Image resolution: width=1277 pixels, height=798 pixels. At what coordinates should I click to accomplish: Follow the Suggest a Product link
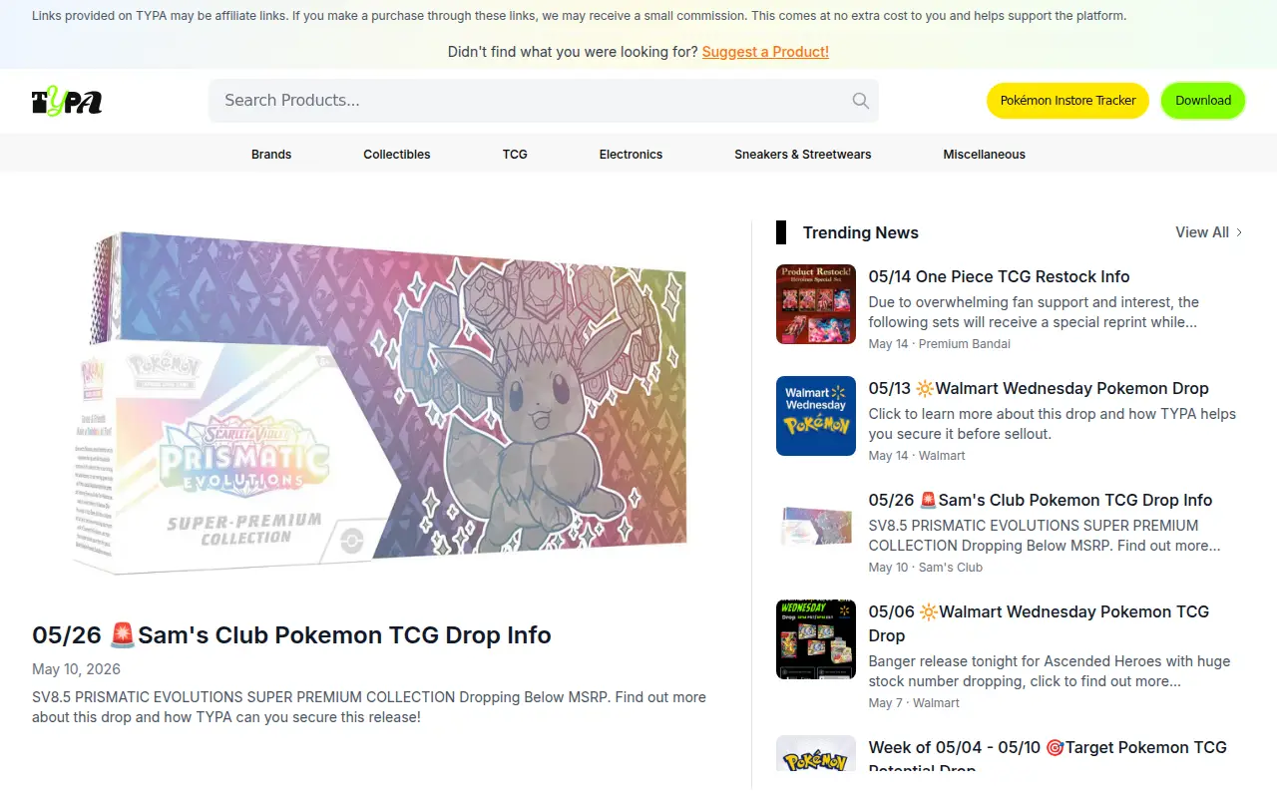[x=765, y=52]
